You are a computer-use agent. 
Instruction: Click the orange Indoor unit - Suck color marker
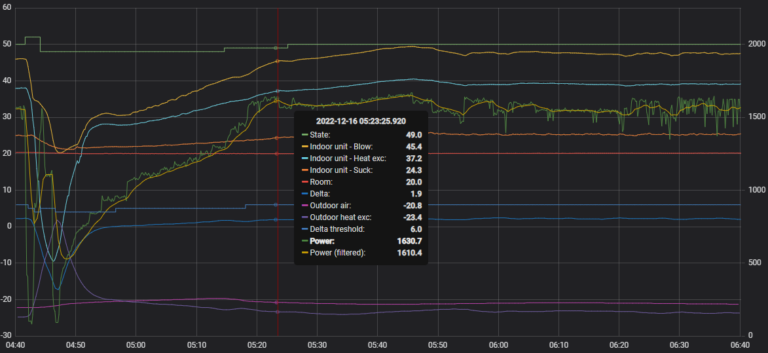[x=304, y=170]
